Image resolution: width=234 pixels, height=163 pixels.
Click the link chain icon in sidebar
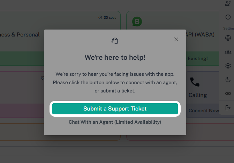228,93
